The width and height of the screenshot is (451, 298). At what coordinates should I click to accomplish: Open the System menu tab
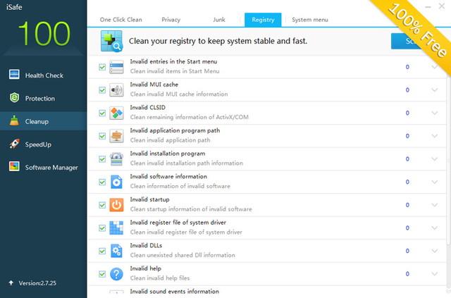pyautogui.click(x=310, y=20)
